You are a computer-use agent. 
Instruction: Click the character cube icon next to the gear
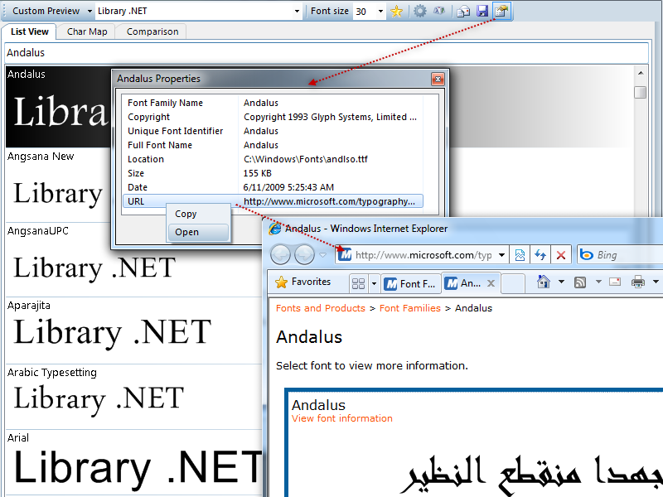click(x=439, y=11)
